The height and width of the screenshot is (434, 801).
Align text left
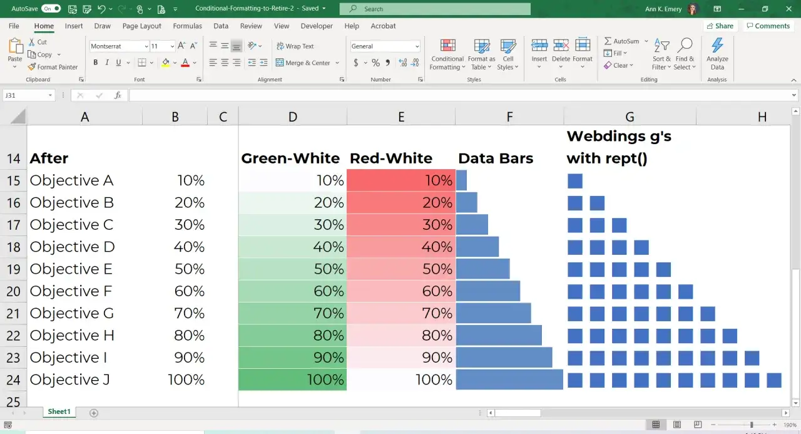pyautogui.click(x=213, y=63)
